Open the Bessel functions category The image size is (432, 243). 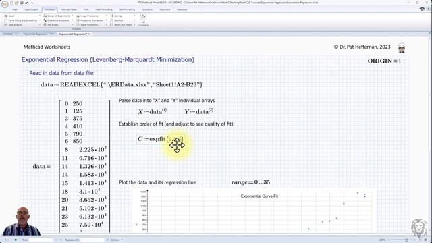point(22,16)
